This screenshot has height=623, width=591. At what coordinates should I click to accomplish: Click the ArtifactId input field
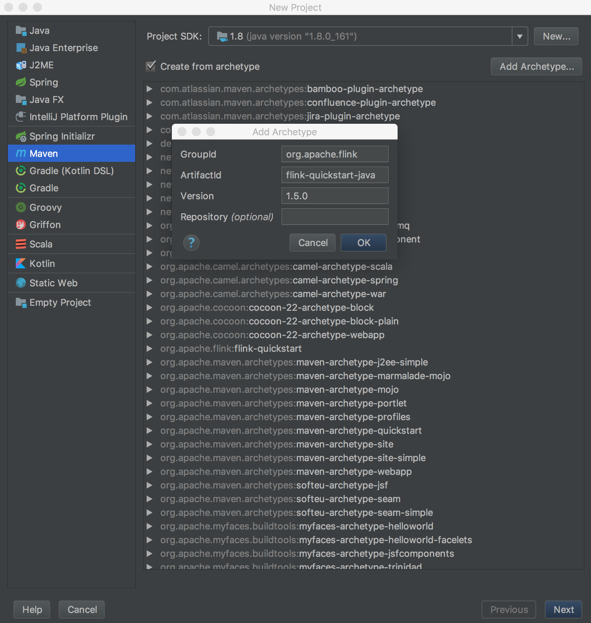(335, 175)
